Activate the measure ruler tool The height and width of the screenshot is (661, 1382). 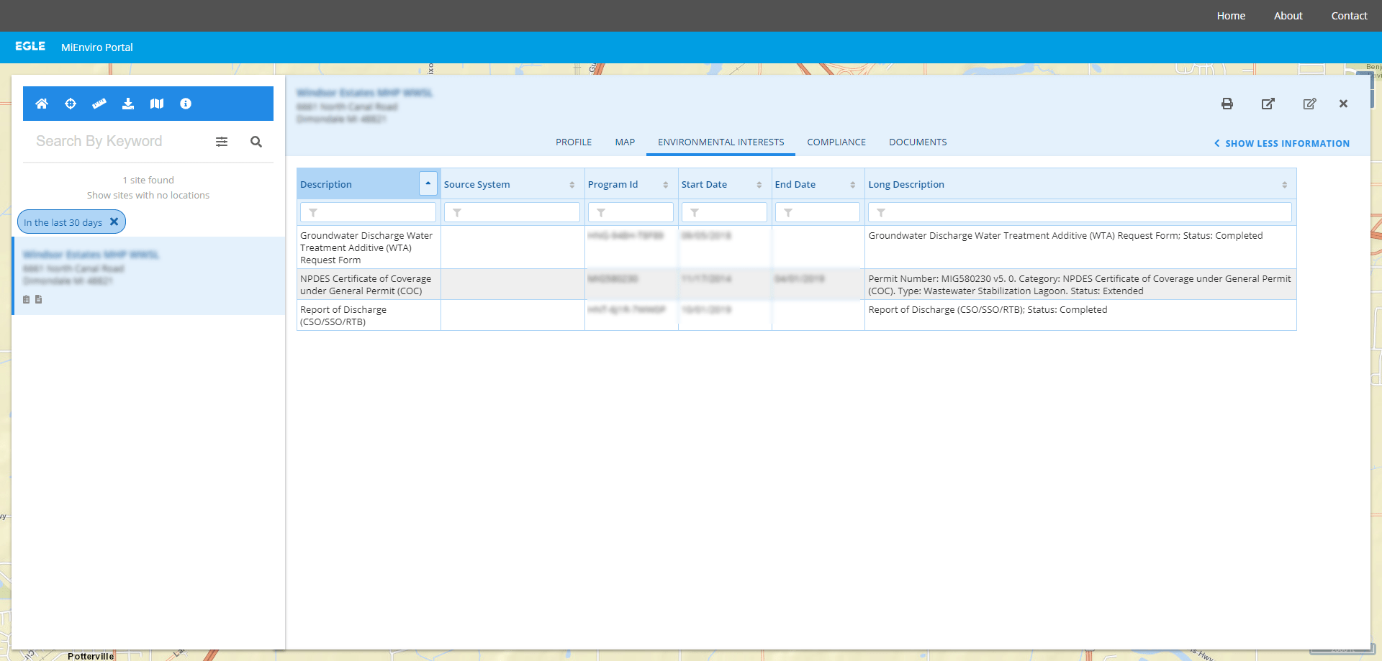point(99,104)
